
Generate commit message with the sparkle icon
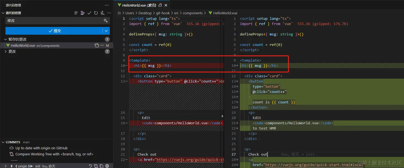[106, 21]
